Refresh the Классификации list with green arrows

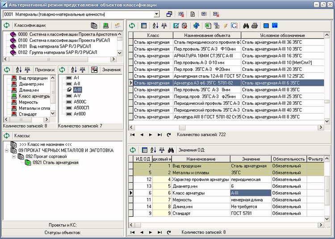tap(7, 26)
